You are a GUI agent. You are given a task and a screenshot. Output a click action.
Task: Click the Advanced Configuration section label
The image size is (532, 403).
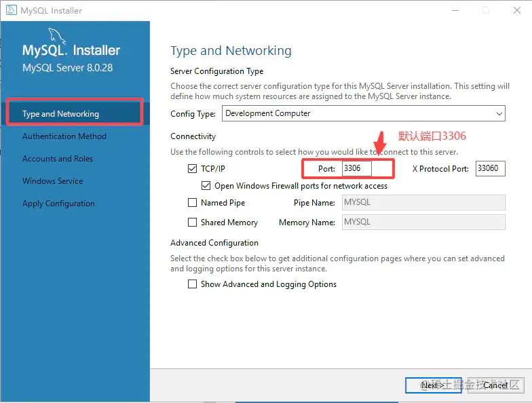click(214, 243)
